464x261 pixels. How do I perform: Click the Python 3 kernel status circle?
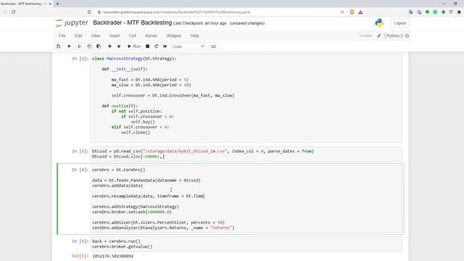(x=407, y=36)
